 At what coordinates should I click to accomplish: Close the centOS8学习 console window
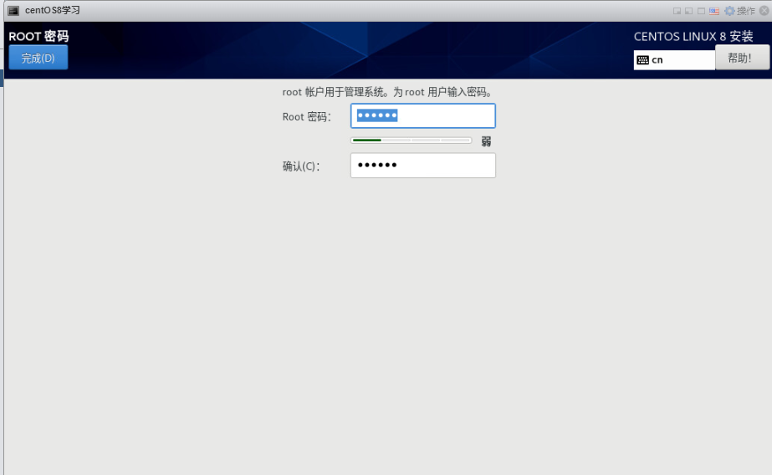click(764, 10)
